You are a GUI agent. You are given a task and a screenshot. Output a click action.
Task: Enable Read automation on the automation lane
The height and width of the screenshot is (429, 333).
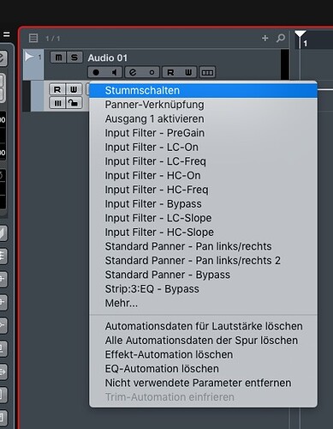(57, 89)
